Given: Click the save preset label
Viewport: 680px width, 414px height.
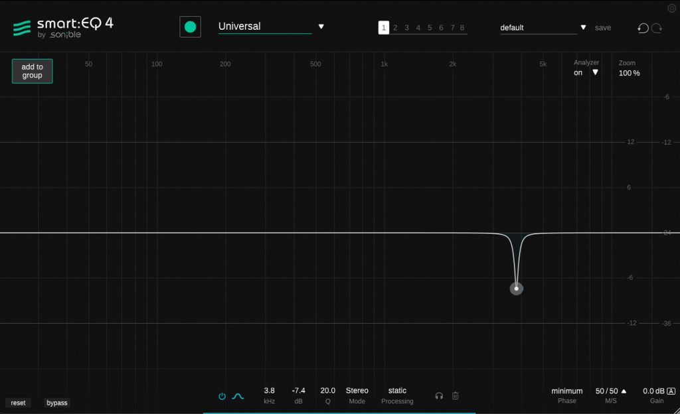Looking at the screenshot, I should point(602,28).
